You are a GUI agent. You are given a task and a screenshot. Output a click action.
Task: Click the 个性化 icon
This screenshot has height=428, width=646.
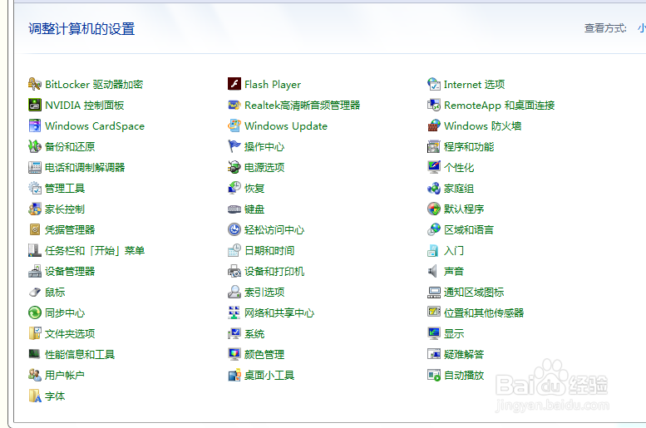click(434, 167)
